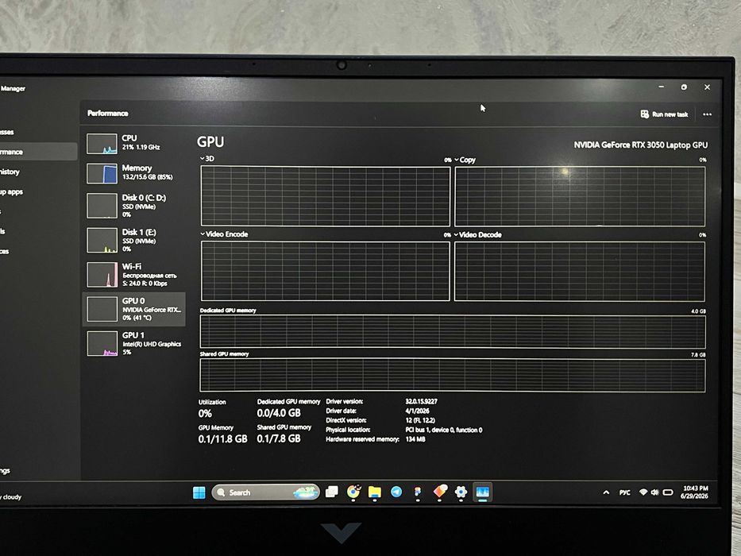Open the Copy engine graph dropdown
This screenshot has height=556, width=741.
[x=465, y=160]
